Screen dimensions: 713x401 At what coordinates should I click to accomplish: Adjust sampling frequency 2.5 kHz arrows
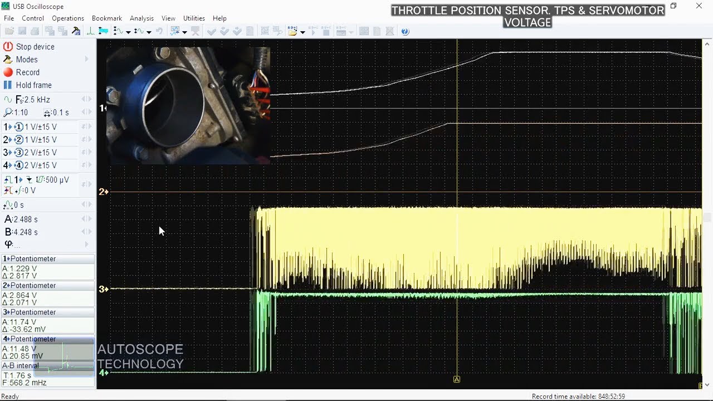(86, 99)
